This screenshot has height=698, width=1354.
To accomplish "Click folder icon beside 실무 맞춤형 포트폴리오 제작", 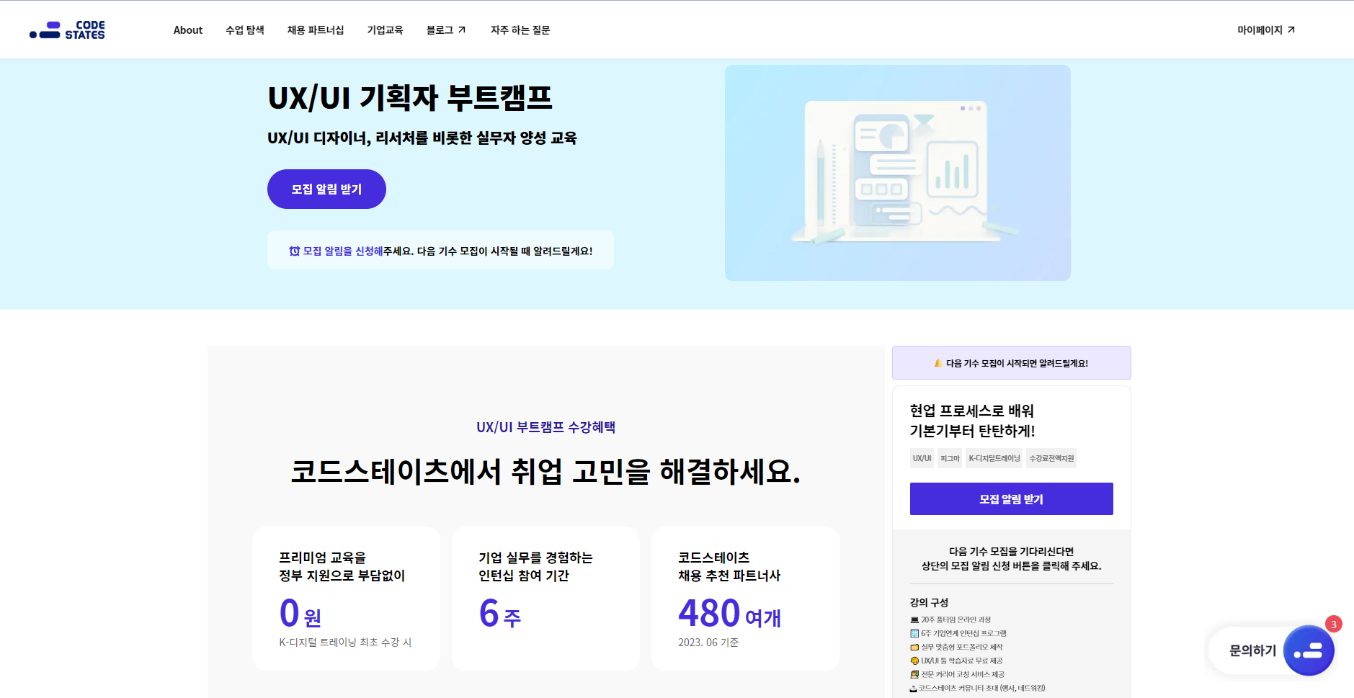I will click(914, 647).
